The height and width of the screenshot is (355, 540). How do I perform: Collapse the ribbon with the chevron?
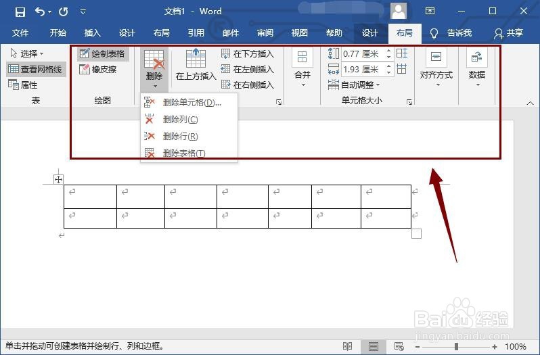tap(530, 103)
